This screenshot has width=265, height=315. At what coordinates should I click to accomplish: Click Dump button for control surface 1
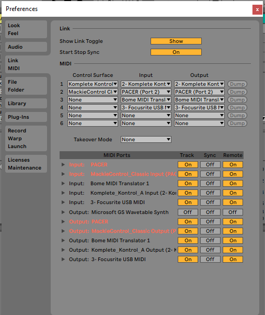[237, 84]
